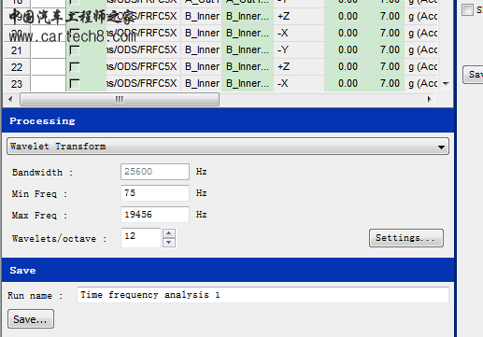483x337 pixels.
Task: Select row header 22 in the table
Action: (x=17, y=67)
